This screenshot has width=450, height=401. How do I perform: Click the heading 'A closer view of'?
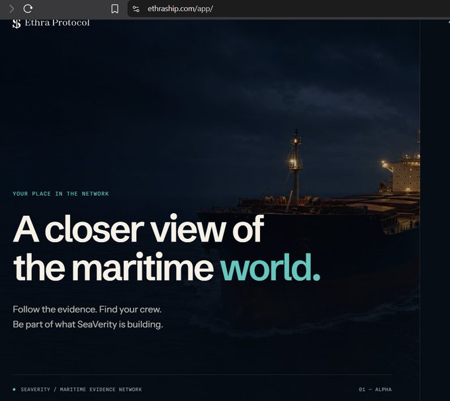click(x=138, y=229)
